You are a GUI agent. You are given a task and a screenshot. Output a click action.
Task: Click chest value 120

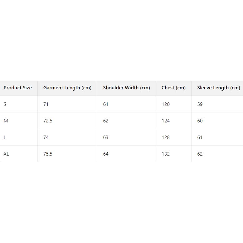(166, 104)
